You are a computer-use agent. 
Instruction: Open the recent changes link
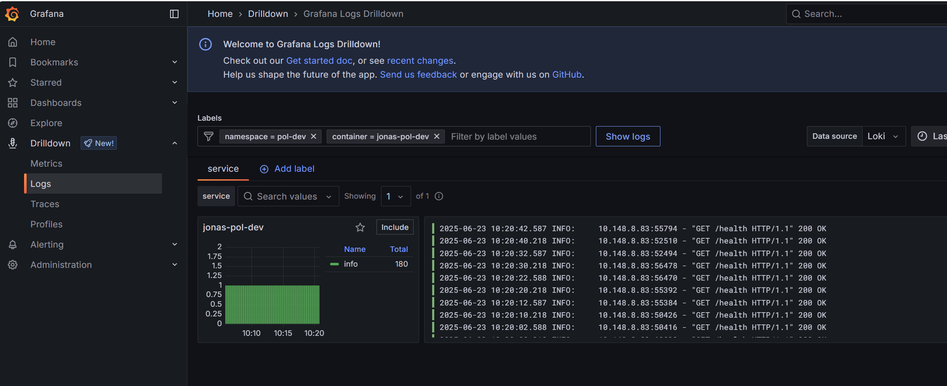coord(420,61)
